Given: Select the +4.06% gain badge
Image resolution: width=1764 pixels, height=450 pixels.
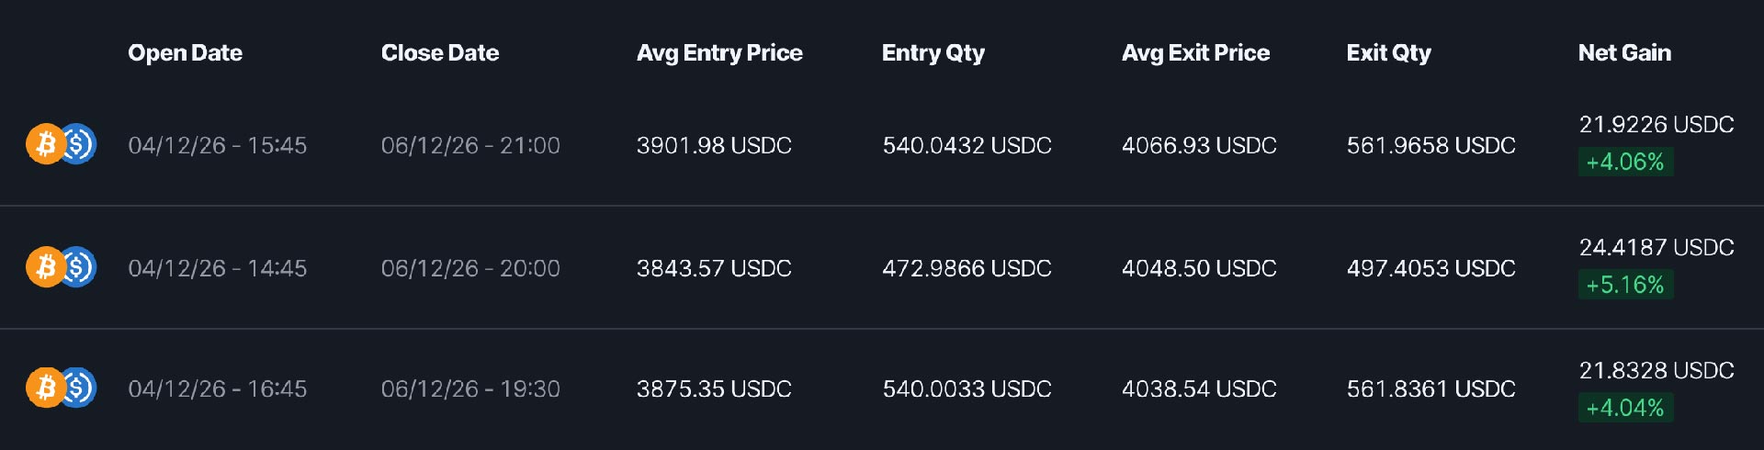Looking at the screenshot, I should (x=1625, y=162).
